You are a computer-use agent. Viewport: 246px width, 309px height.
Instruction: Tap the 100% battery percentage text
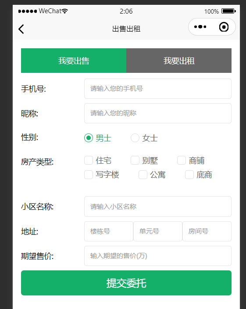point(211,11)
